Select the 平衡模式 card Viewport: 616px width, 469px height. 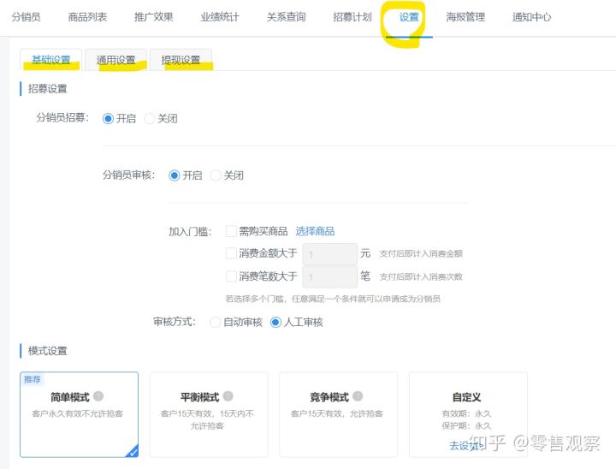209,414
